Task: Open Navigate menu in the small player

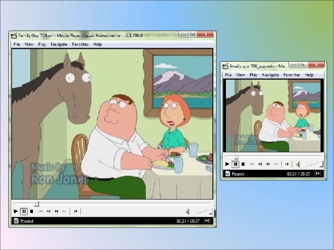Action: tap(270, 75)
